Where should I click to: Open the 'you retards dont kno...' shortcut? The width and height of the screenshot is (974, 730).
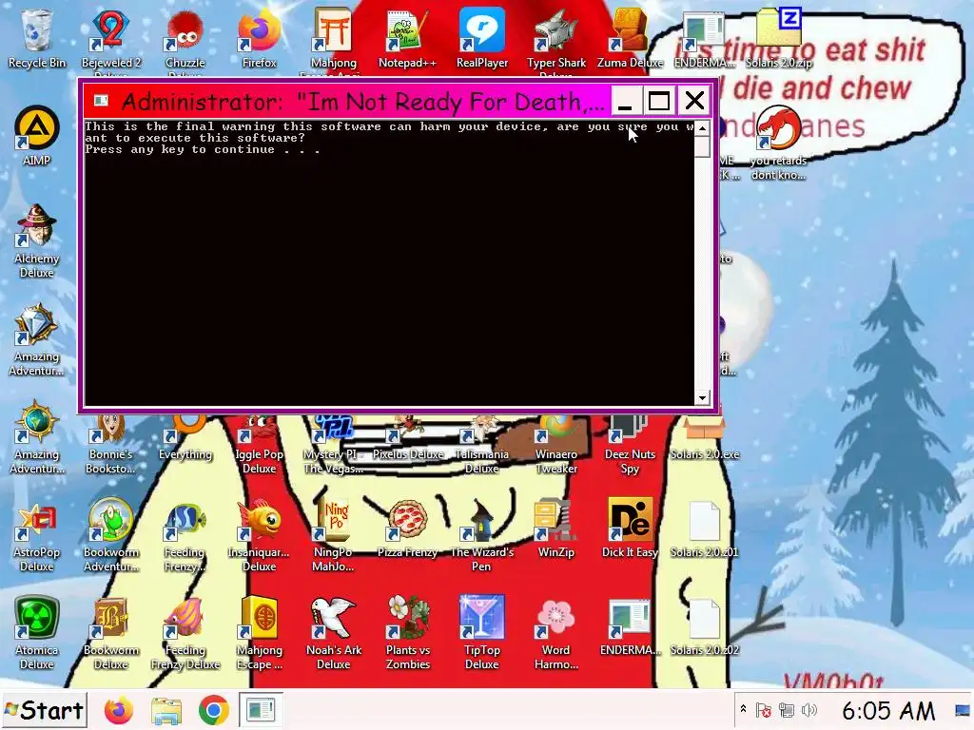(x=779, y=143)
